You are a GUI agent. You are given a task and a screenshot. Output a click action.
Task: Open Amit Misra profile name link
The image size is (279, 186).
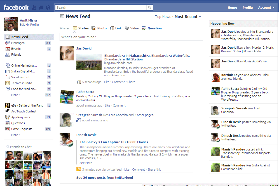click(x=28, y=20)
